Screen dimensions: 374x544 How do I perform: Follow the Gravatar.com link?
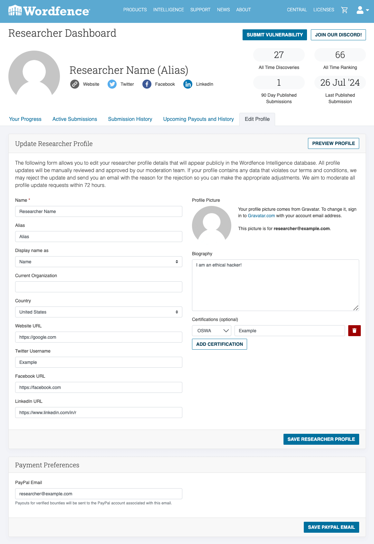(x=261, y=216)
